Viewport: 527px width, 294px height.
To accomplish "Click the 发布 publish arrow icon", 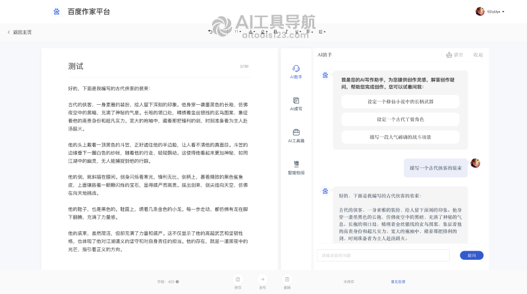I will 262,279.
